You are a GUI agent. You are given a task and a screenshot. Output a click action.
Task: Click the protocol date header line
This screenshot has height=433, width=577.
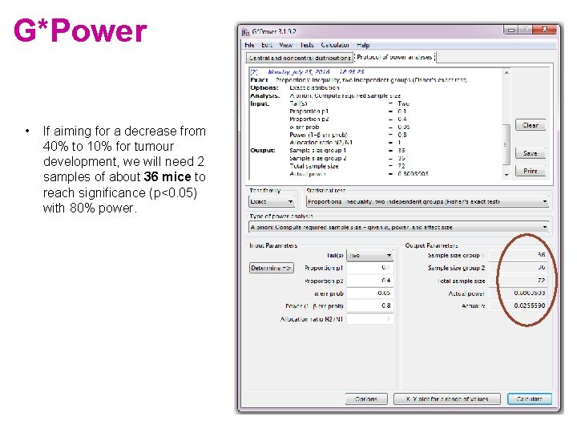click(x=307, y=72)
